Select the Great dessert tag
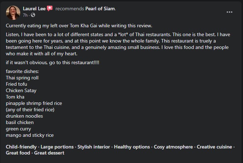This screenshot has height=163, width=243. point(49,153)
